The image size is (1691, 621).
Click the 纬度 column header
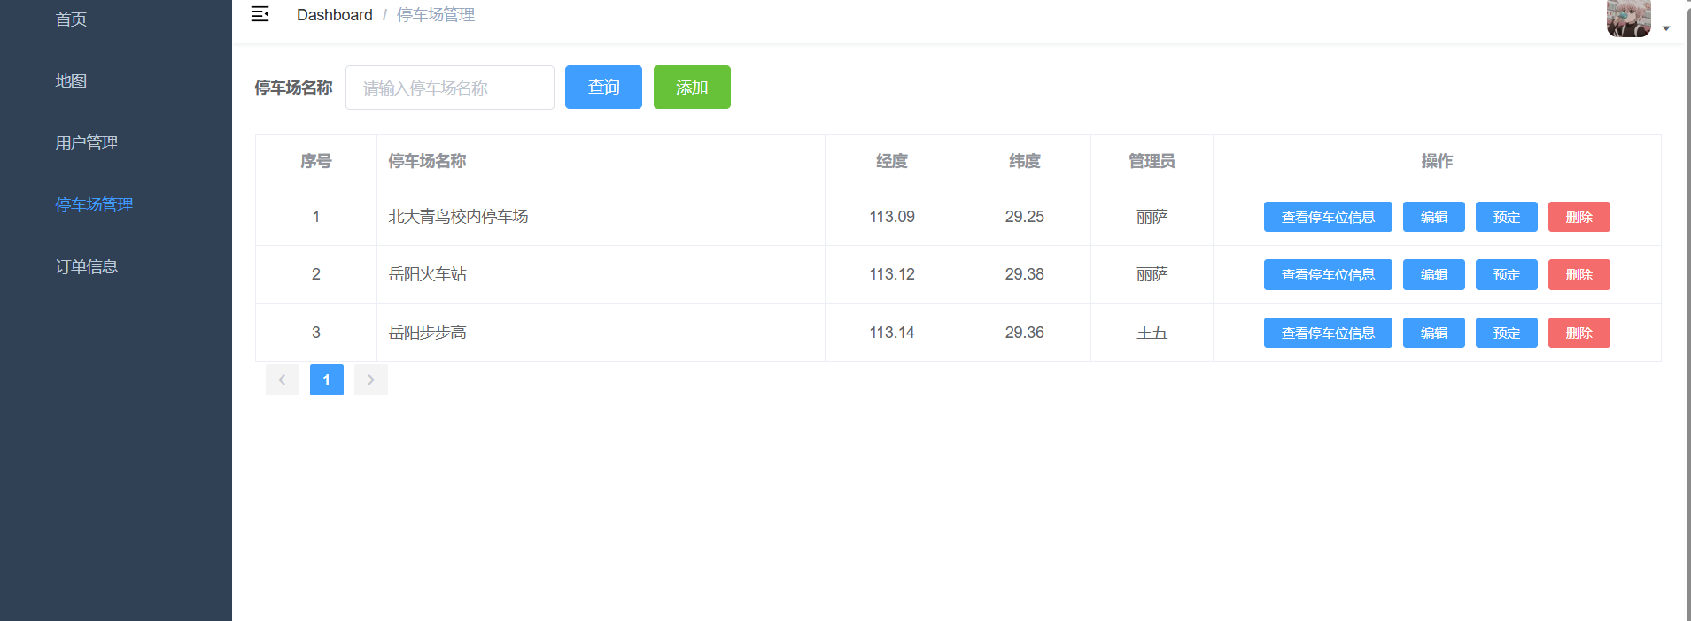1024,161
